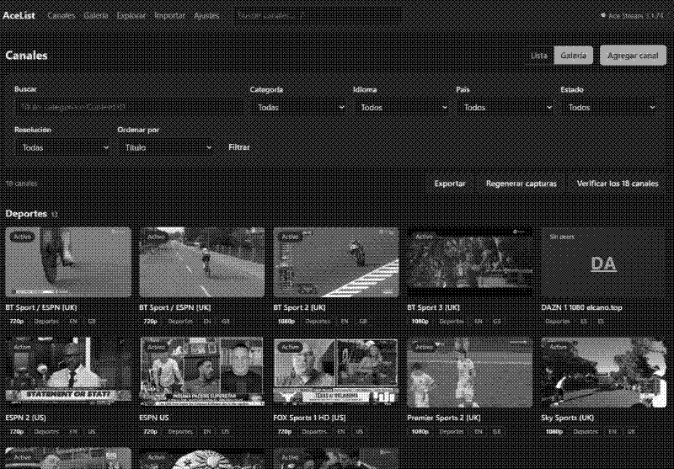Click the 720p tag under ESPN 2 [US]
The image size is (674, 469).
[x=17, y=431]
